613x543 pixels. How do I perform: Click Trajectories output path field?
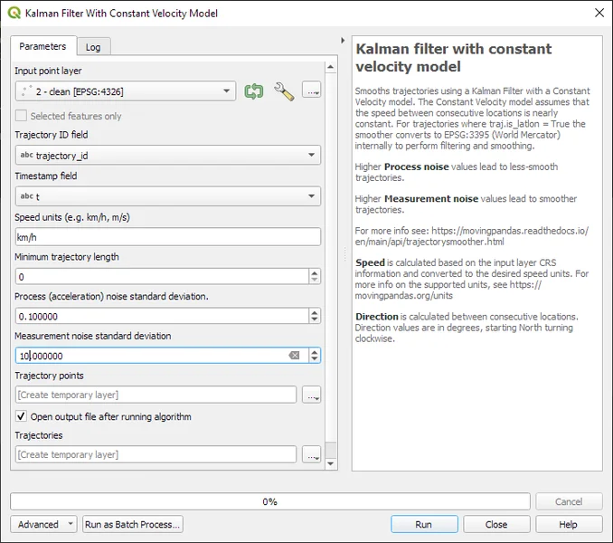[156, 454]
